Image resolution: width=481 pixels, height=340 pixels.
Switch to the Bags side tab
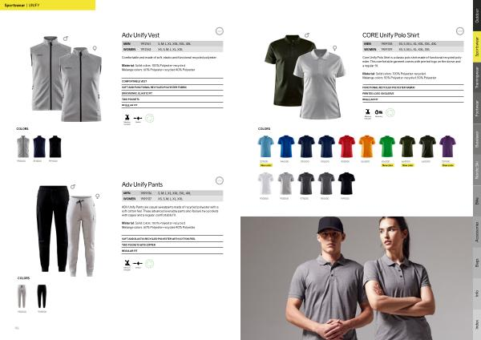coord(477,263)
